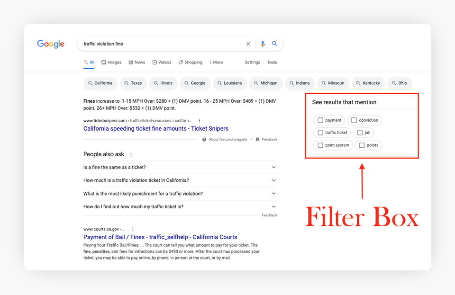Open California speeding ticket fine amounts link
The width and height of the screenshot is (455, 295).
click(x=156, y=129)
